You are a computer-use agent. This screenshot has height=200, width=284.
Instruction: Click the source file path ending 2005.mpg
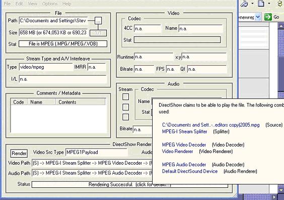coord(211,125)
